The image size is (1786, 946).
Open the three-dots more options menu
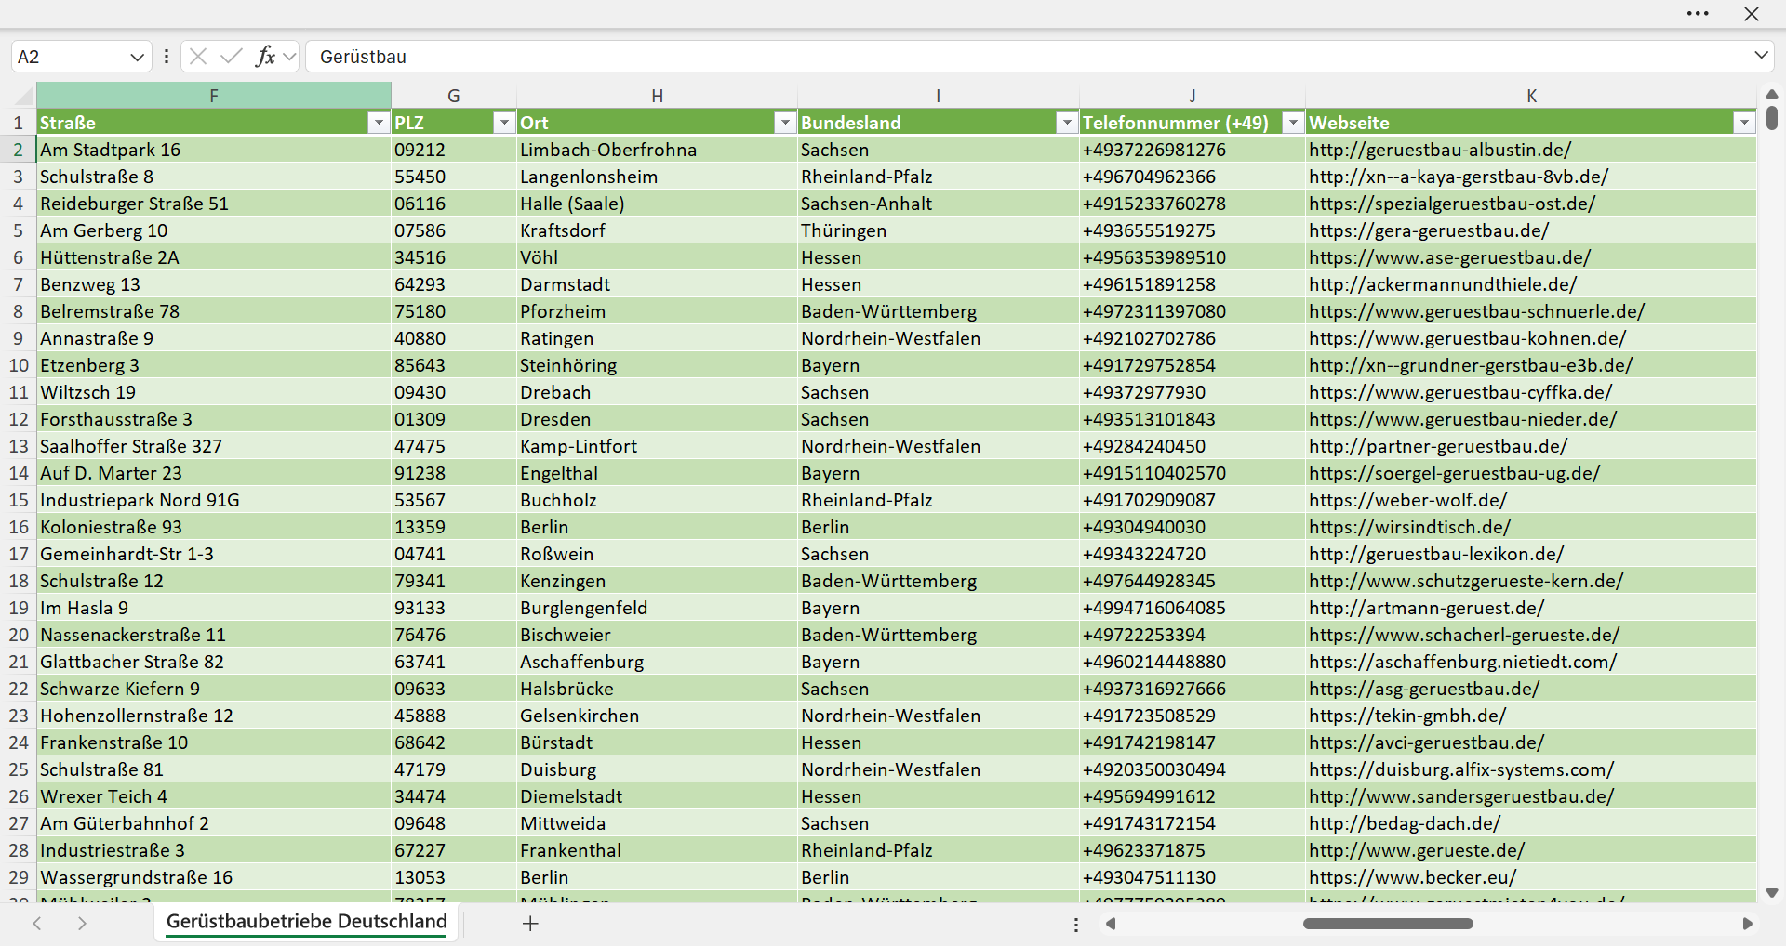click(x=1698, y=14)
